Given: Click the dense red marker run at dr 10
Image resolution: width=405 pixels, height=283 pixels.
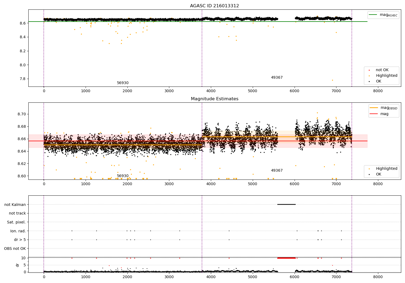Looking at the screenshot, I should [286, 258].
